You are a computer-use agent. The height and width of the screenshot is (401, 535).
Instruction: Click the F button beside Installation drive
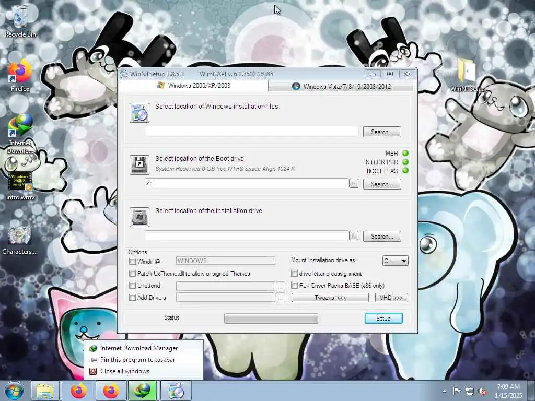point(354,235)
